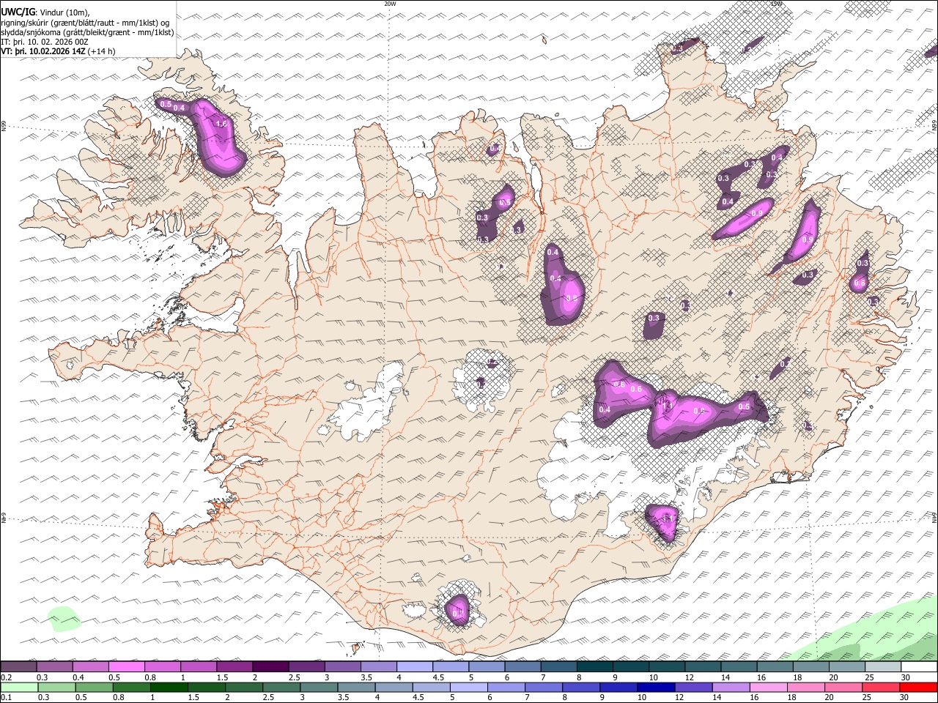Viewport: 938px width, 703px height.
Task: Click the large pink snowfall band labelled 1.6 in the Westfjords
Action: click(x=216, y=137)
